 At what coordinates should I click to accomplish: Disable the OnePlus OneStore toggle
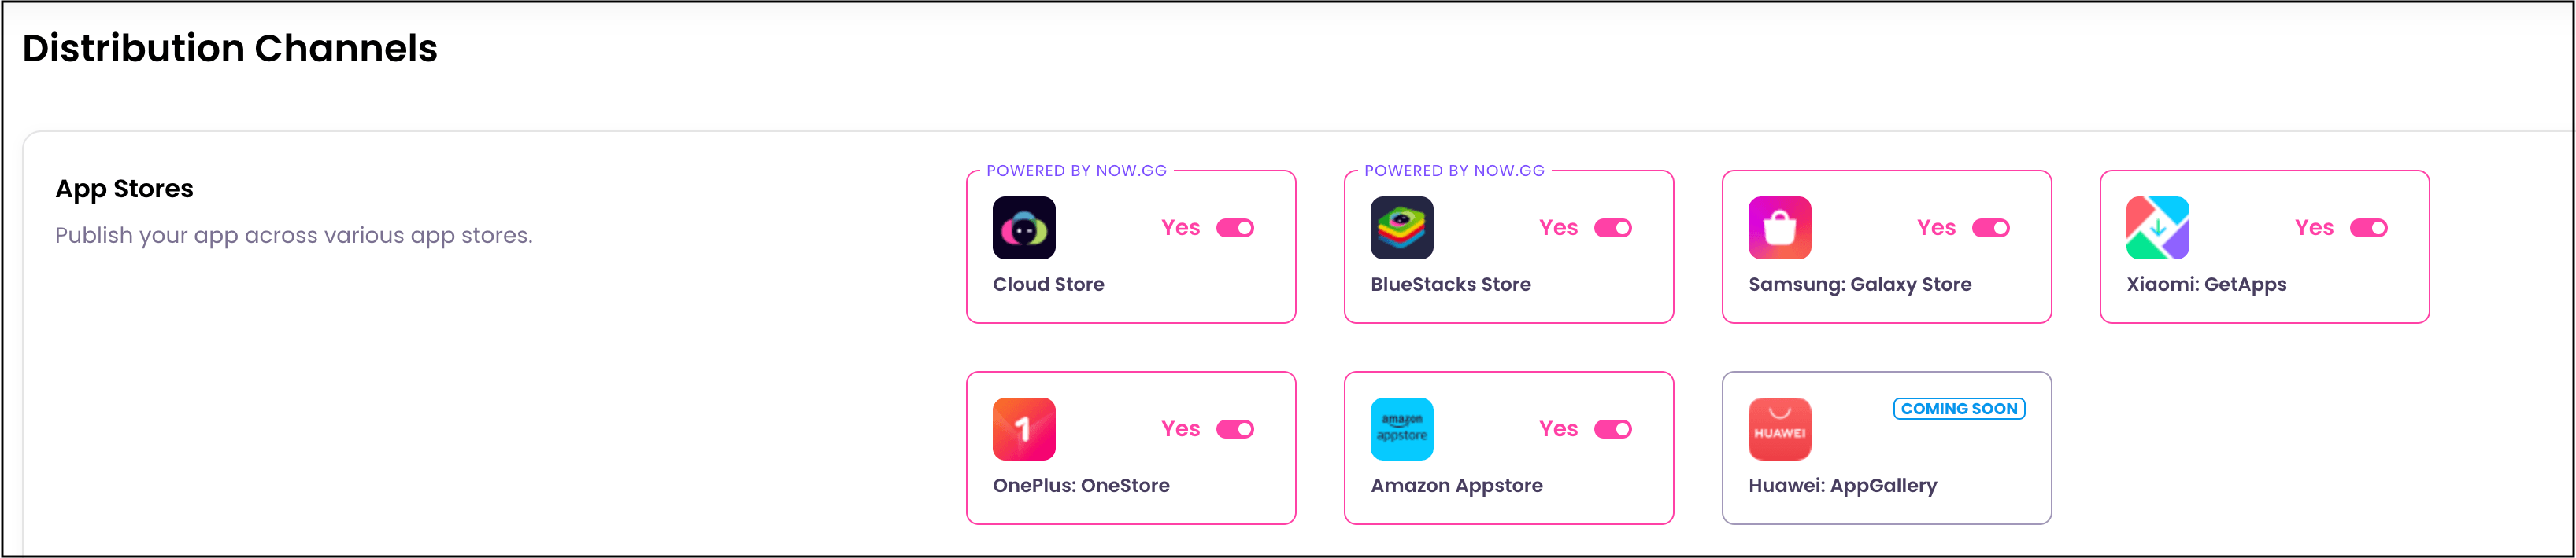tap(1235, 429)
